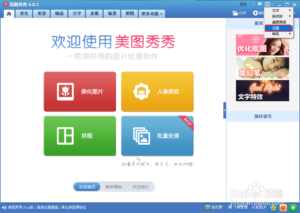Select the 关注我们 pill option
The image size is (300, 213).
[140, 187]
